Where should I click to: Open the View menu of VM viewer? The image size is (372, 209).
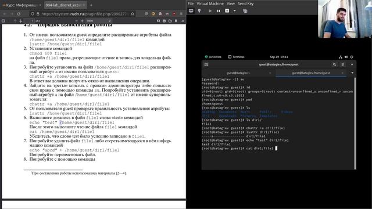tap(230, 3)
